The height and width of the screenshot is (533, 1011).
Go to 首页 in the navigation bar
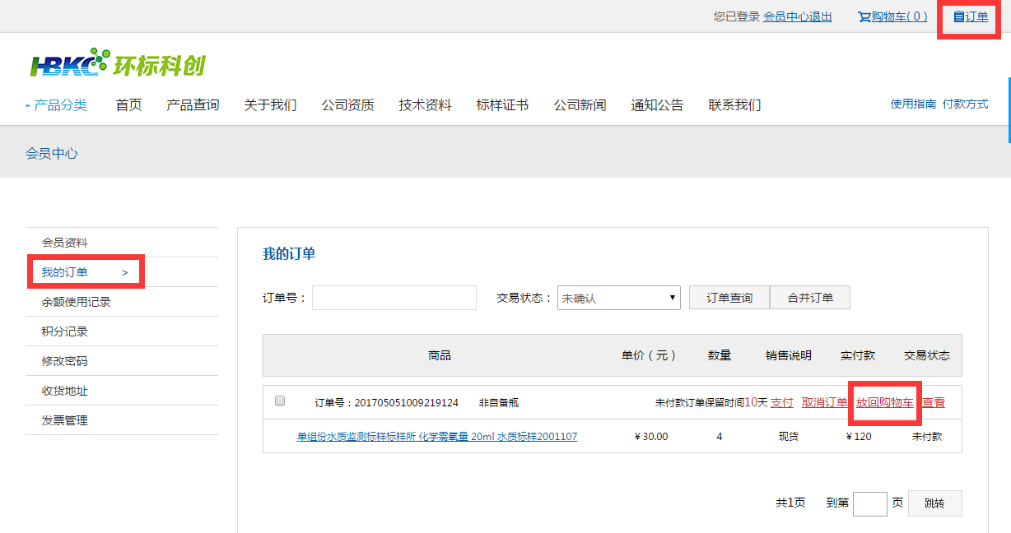[x=128, y=104]
